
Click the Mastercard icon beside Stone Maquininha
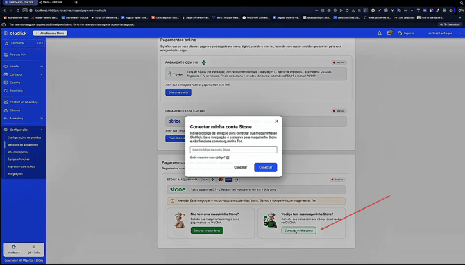pos(220,180)
